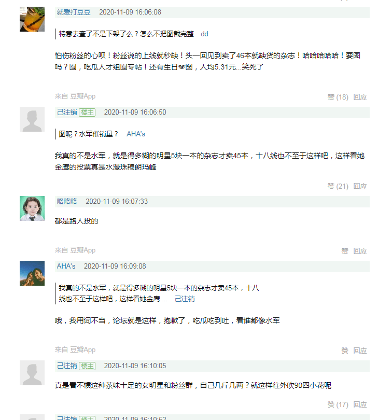Open 已注销 username at 16:06:50
The image size is (378, 420).
tap(67, 112)
